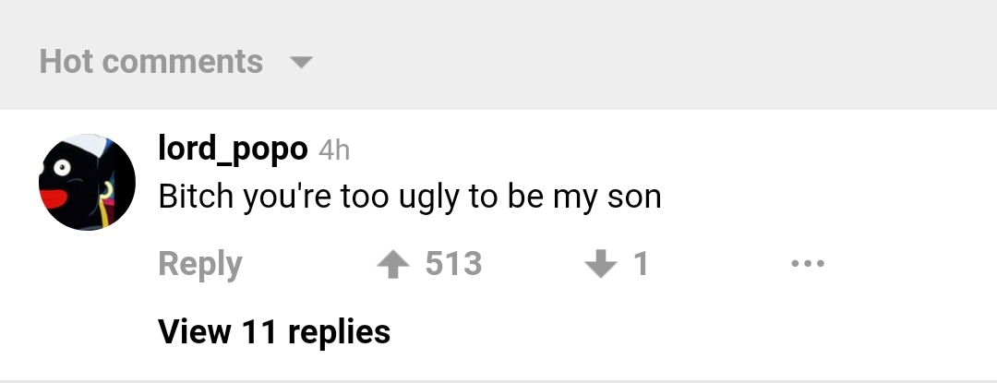Click the Hot comments sort label
Viewport: 997px width, 383px height.
[151, 62]
